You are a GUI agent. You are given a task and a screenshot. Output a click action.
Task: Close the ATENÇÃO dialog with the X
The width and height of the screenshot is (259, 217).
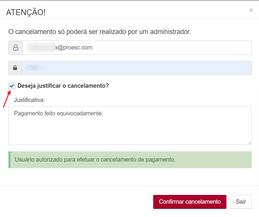click(251, 10)
